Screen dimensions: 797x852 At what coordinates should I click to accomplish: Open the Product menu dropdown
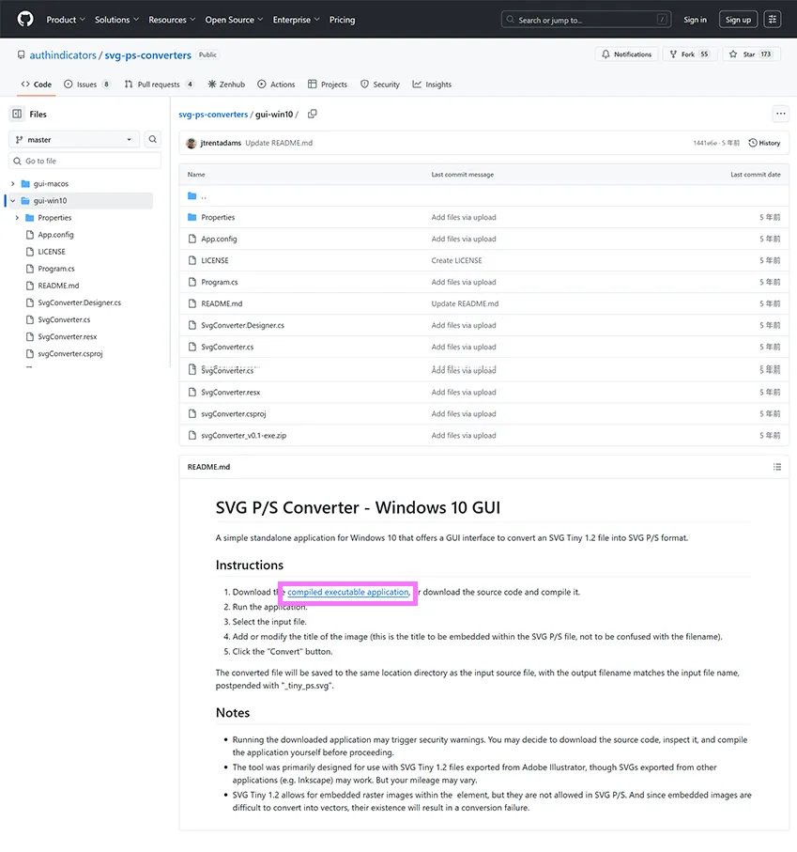66,20
